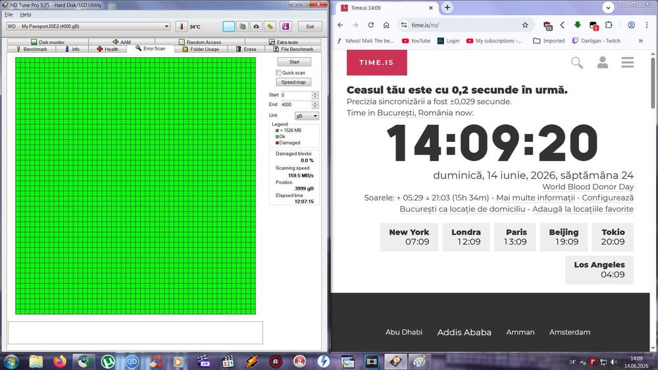Click the purple down-arrow icon
Image resolution: width=658 pixels, height=370 pixels.
point(286,26)
